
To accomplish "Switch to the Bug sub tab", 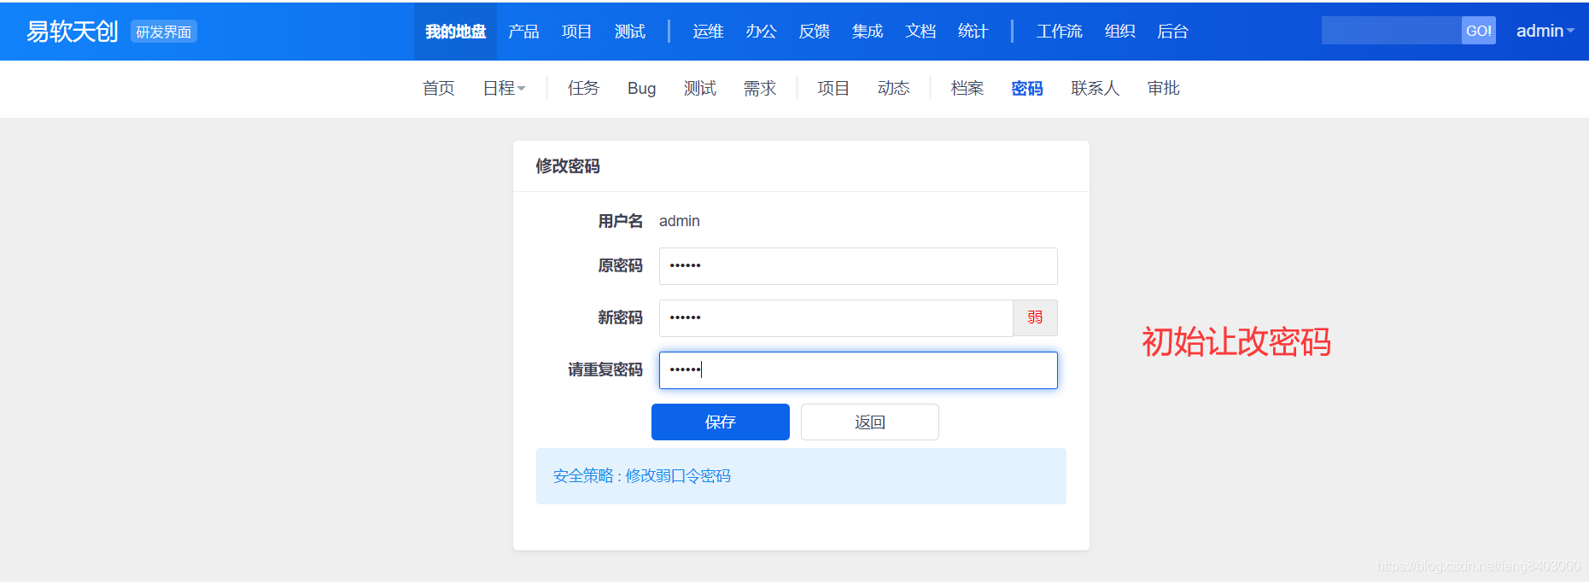I will 642,89.
